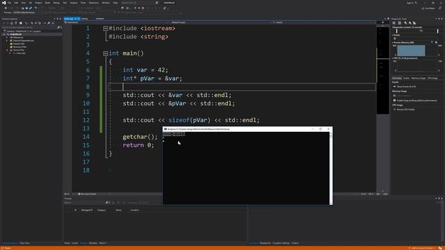Screen dimensions: 445x250
Task: Click the Stop Debugging red square icon
Action: [139, 8]
